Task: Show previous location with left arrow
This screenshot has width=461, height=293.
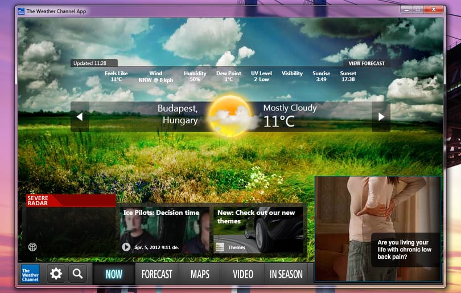Action: [80, 117]
